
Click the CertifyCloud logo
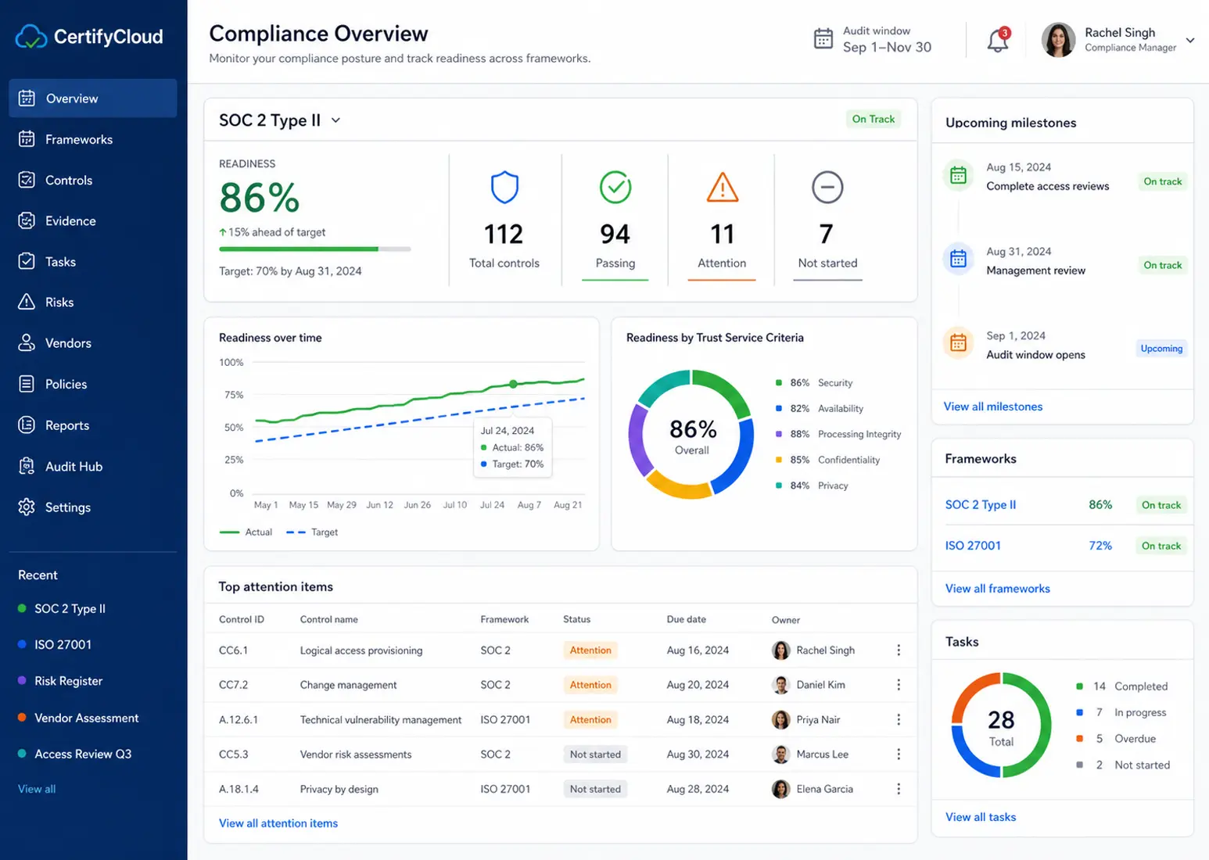pyautogui.click(x=89, y=37)
